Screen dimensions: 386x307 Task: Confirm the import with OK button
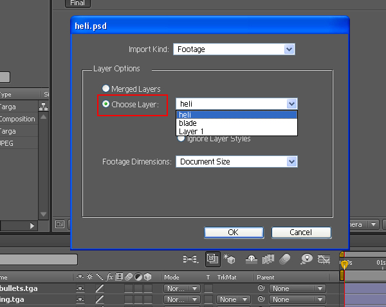234,232
